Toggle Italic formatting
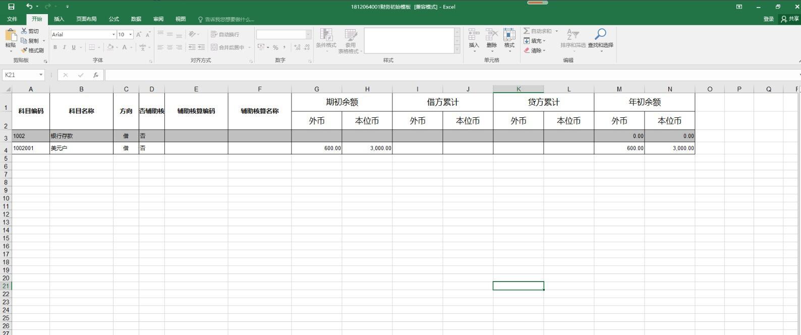801x335 pixels. pos(64,47)
